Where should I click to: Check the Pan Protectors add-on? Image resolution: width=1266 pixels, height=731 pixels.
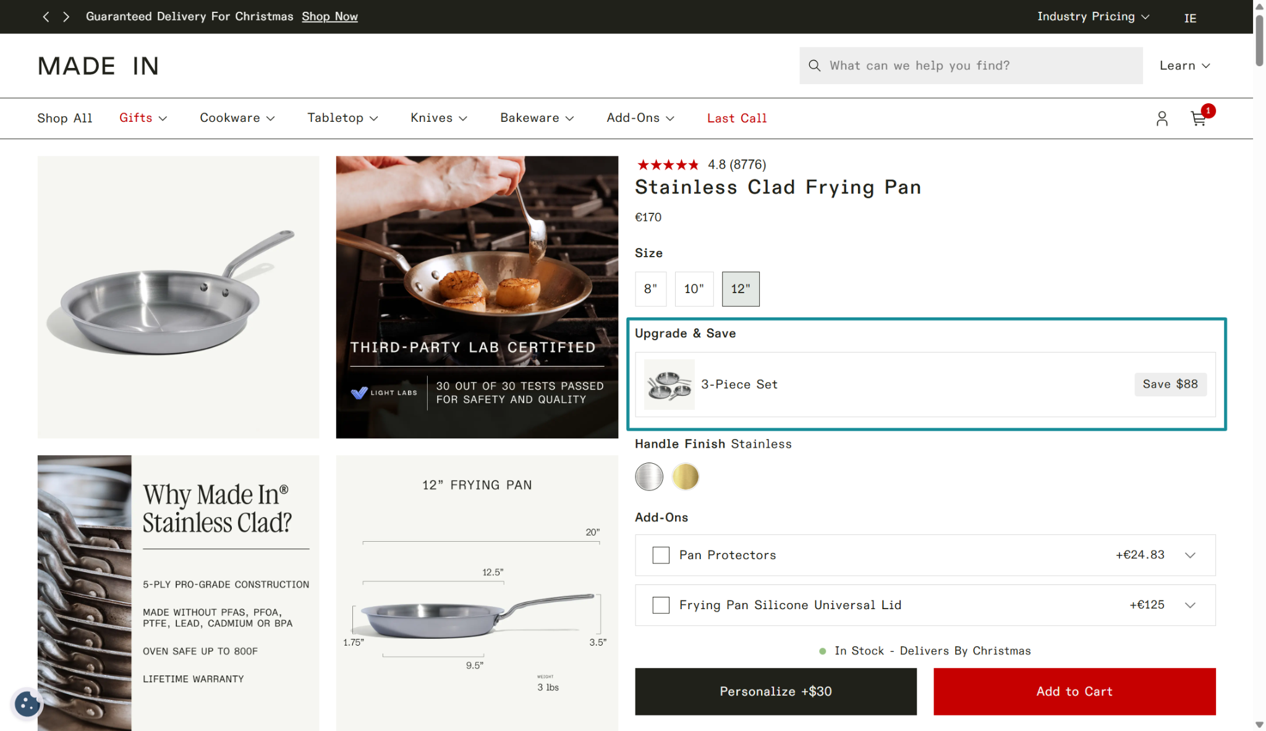click(661, 555)
